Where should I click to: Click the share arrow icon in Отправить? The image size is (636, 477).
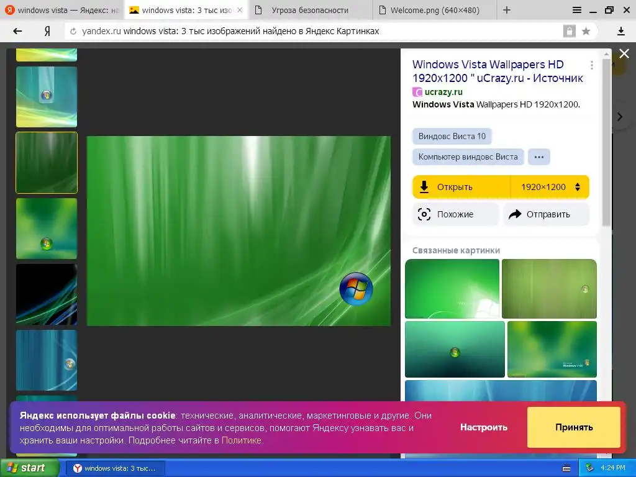click(x=515, y=214)
